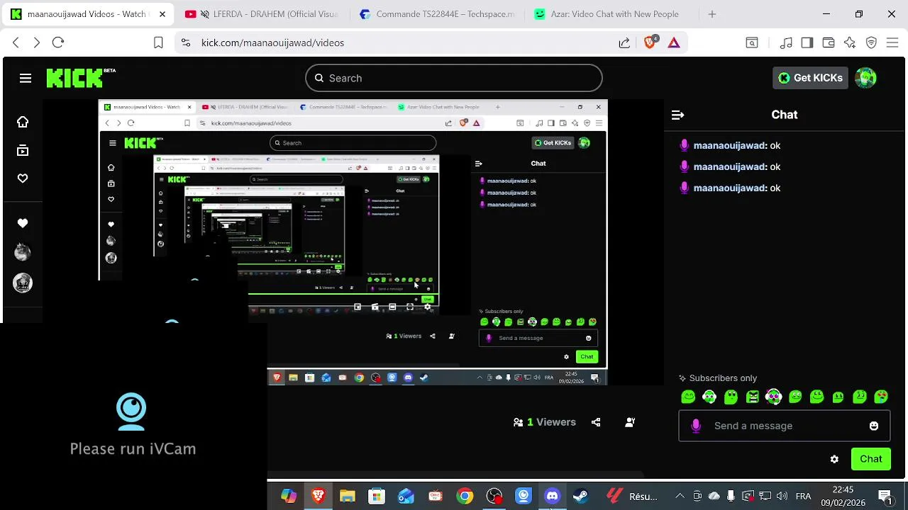Go back in browser history
The width and height of the screenshot is (908, 510).
coord(16,42)
